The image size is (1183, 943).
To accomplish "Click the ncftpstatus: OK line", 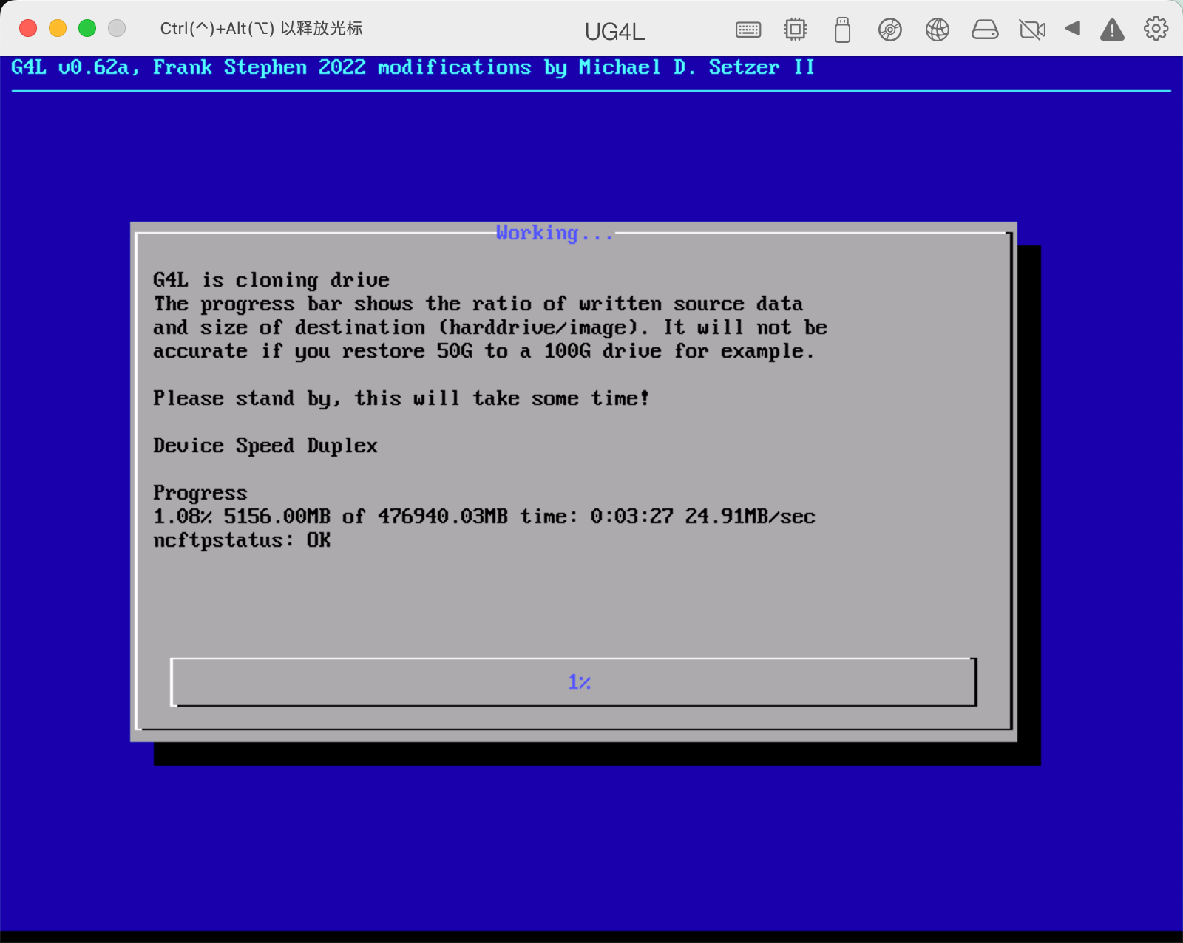I will pos(242,540).
